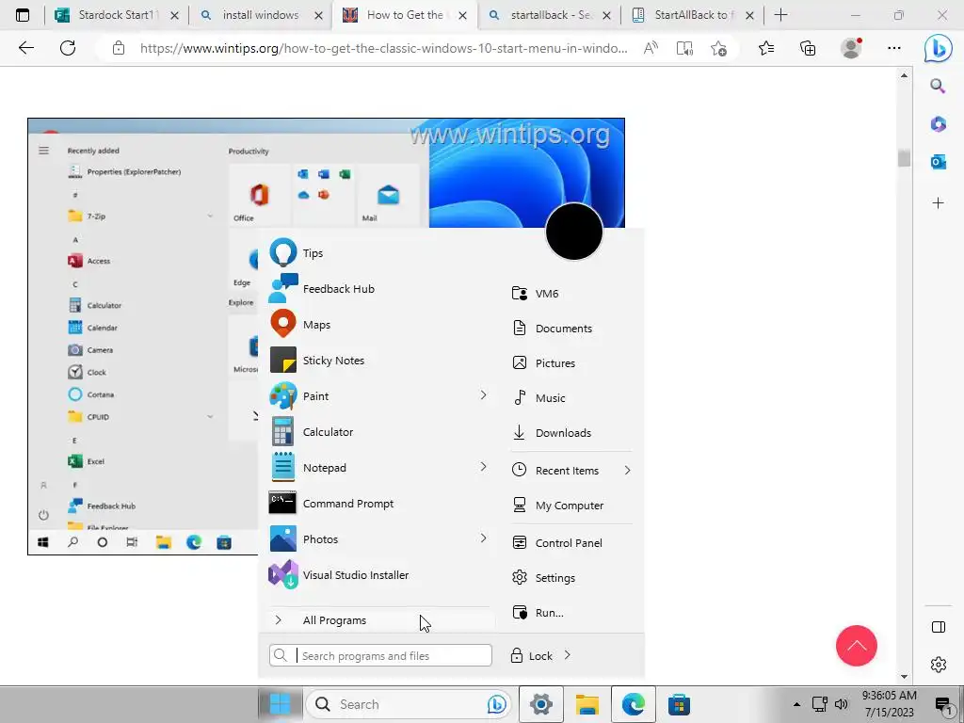Open volume control in system tray
Image resolution: width=964 pixels, height=723 pixels.
(841, 704)
